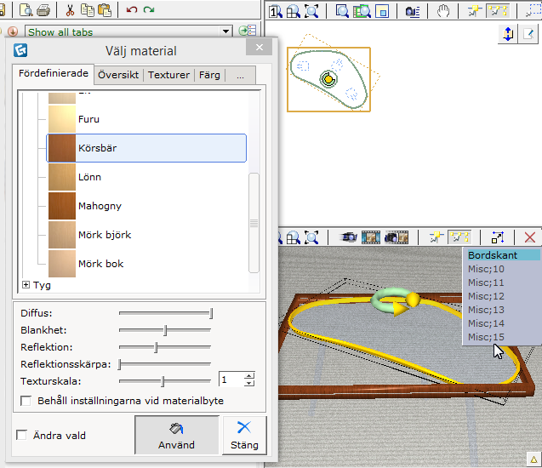Select Misc;12 from the popup list
Screen dimensions: 542x468
click(x=486, y=296)
